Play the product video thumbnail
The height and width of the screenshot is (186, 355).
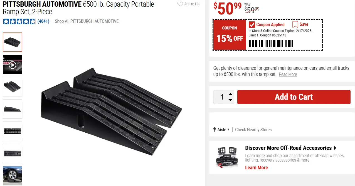pos(13,65)
